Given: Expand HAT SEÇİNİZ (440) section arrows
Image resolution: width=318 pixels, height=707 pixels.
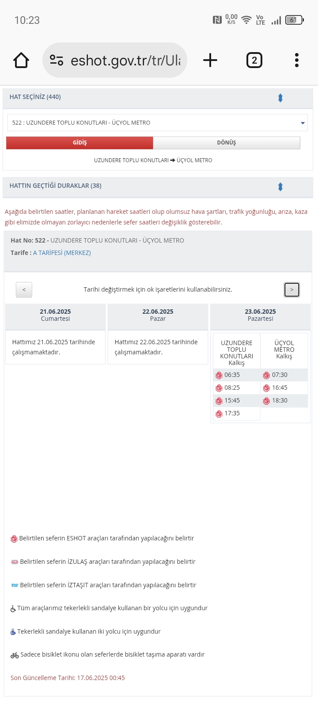Looking at the screenshot, I should pyautogui.click(x=280, y=98).
